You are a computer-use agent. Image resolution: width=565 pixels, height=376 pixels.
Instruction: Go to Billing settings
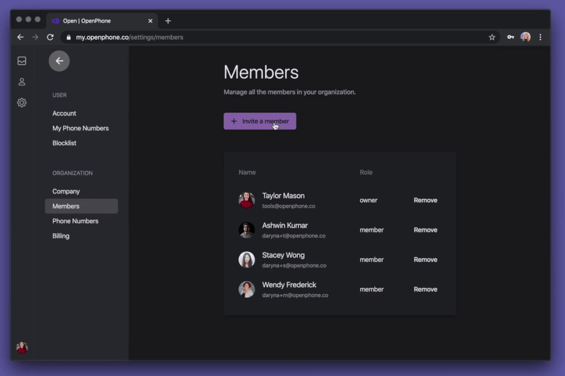[x=61, y=236]
